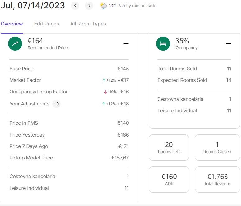Image resolution: width=241 pixels, height=206 pixels.
Task: Click the €157,67 pickup model value
Action: click(120, 158)
